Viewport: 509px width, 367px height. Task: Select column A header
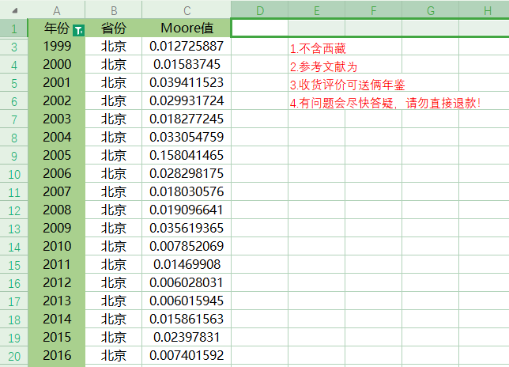pyautogui.click(x=56, y=9)
